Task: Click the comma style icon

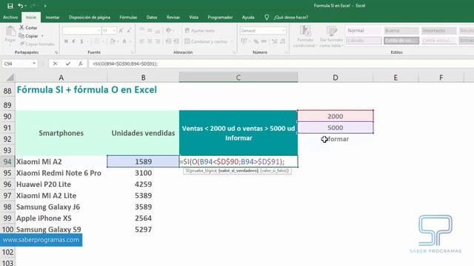Action: 264,41
